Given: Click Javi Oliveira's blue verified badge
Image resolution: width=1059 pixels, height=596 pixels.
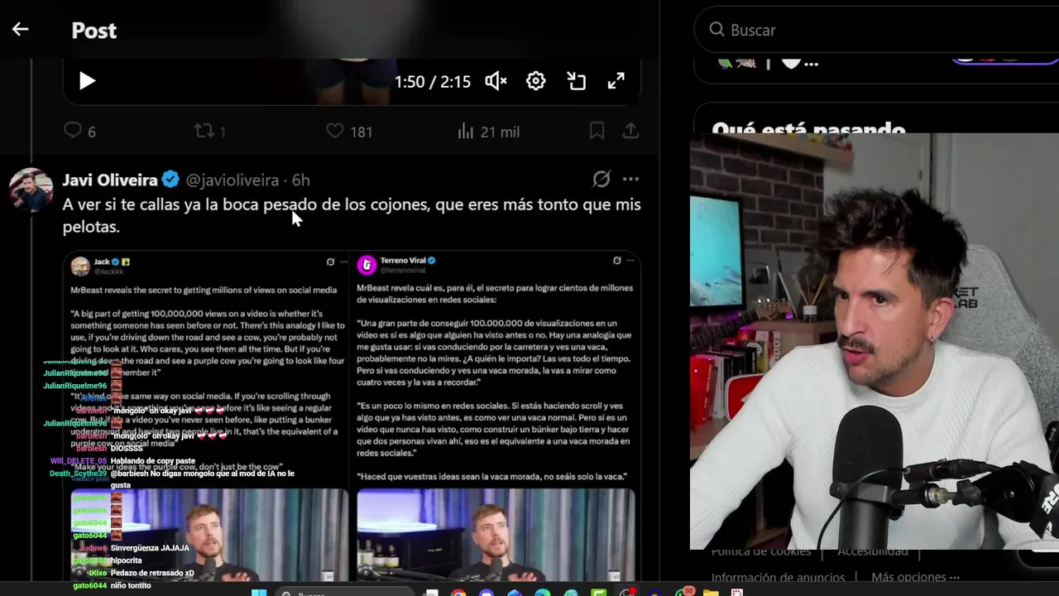Looking at the screenshot, I should 170,180.
